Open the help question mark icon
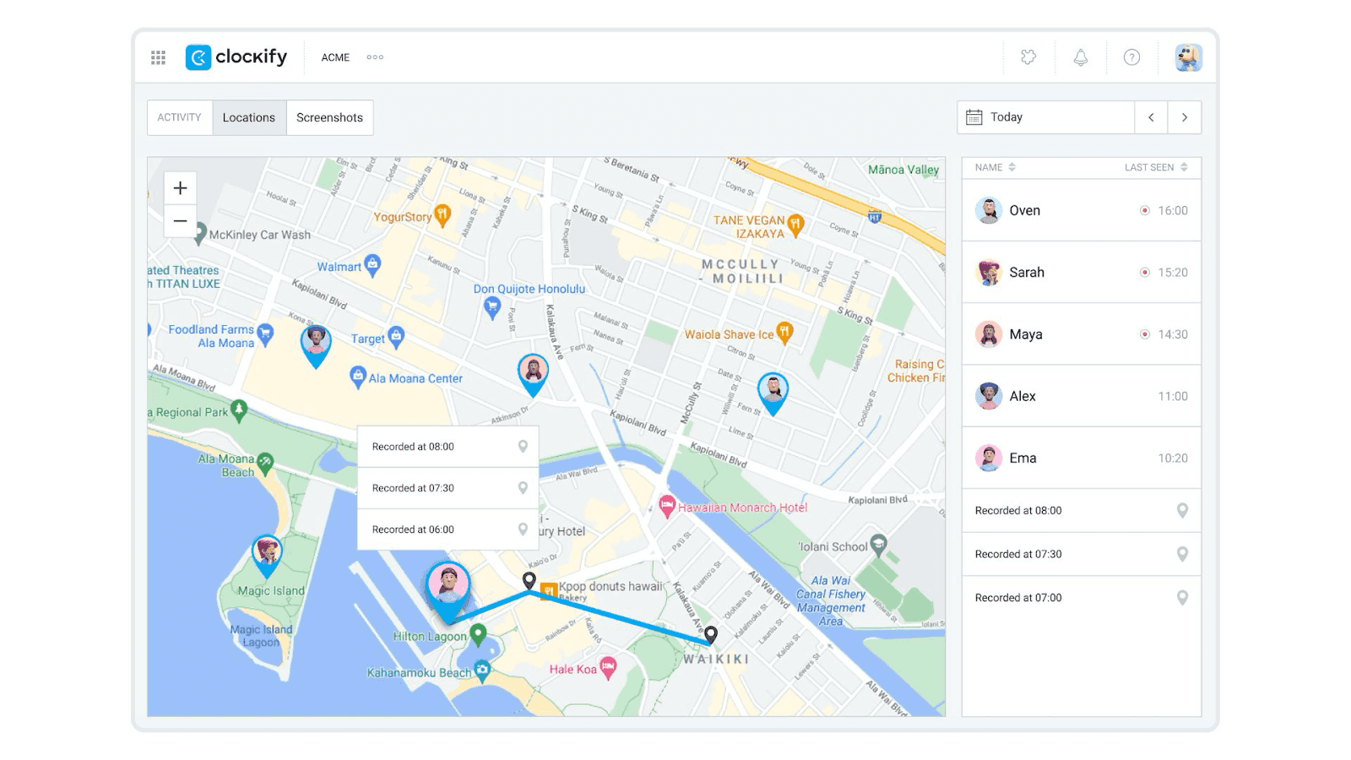Viewport: 1351px width, 760px height. click(1131, 57)
